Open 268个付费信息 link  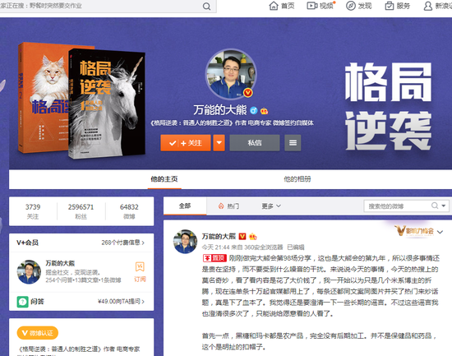tap(122, 243)
